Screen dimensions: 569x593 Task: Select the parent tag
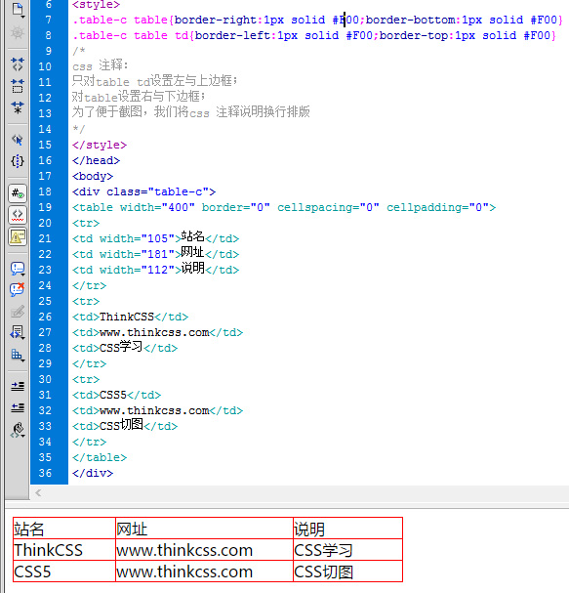[x=18, y=140]
